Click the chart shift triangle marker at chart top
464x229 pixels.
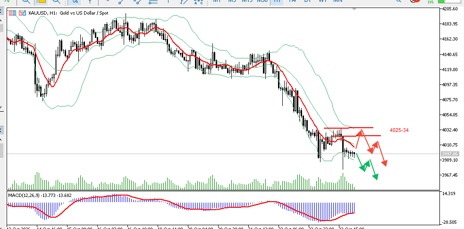click(354, 9)
